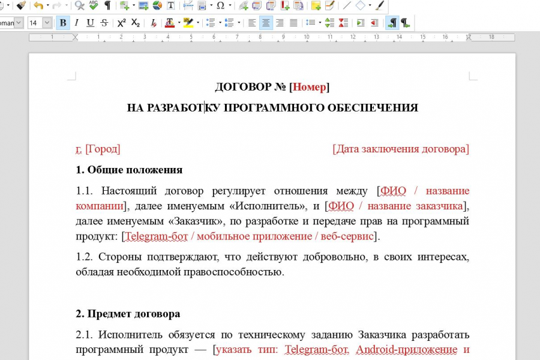Viewport: 540px width, 360px height.
Task: Align text left
Action: [x=252, y=23]
